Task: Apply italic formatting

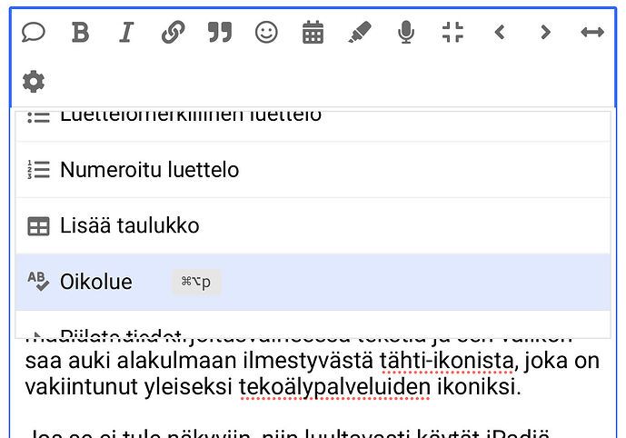Action: pos(126,32)
